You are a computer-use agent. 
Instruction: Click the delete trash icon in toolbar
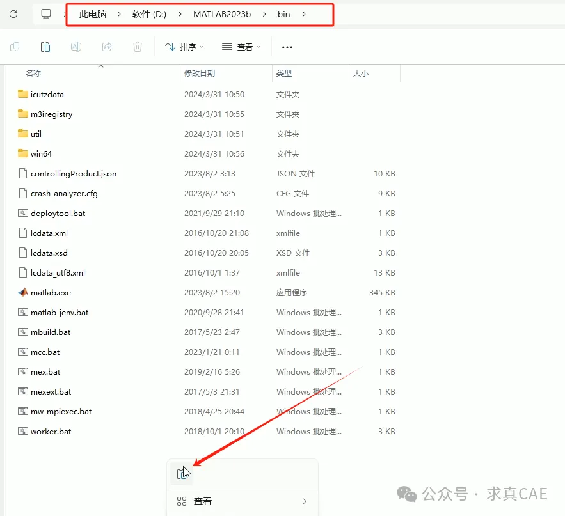tap(138, 47)
